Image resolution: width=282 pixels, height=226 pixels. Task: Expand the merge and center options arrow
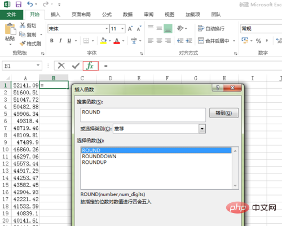pyautogui.click(x=234, y=41)
